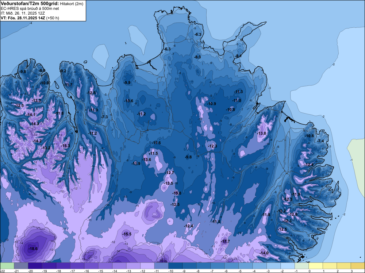Click the -14.1 temperature value

coord(31,115)
